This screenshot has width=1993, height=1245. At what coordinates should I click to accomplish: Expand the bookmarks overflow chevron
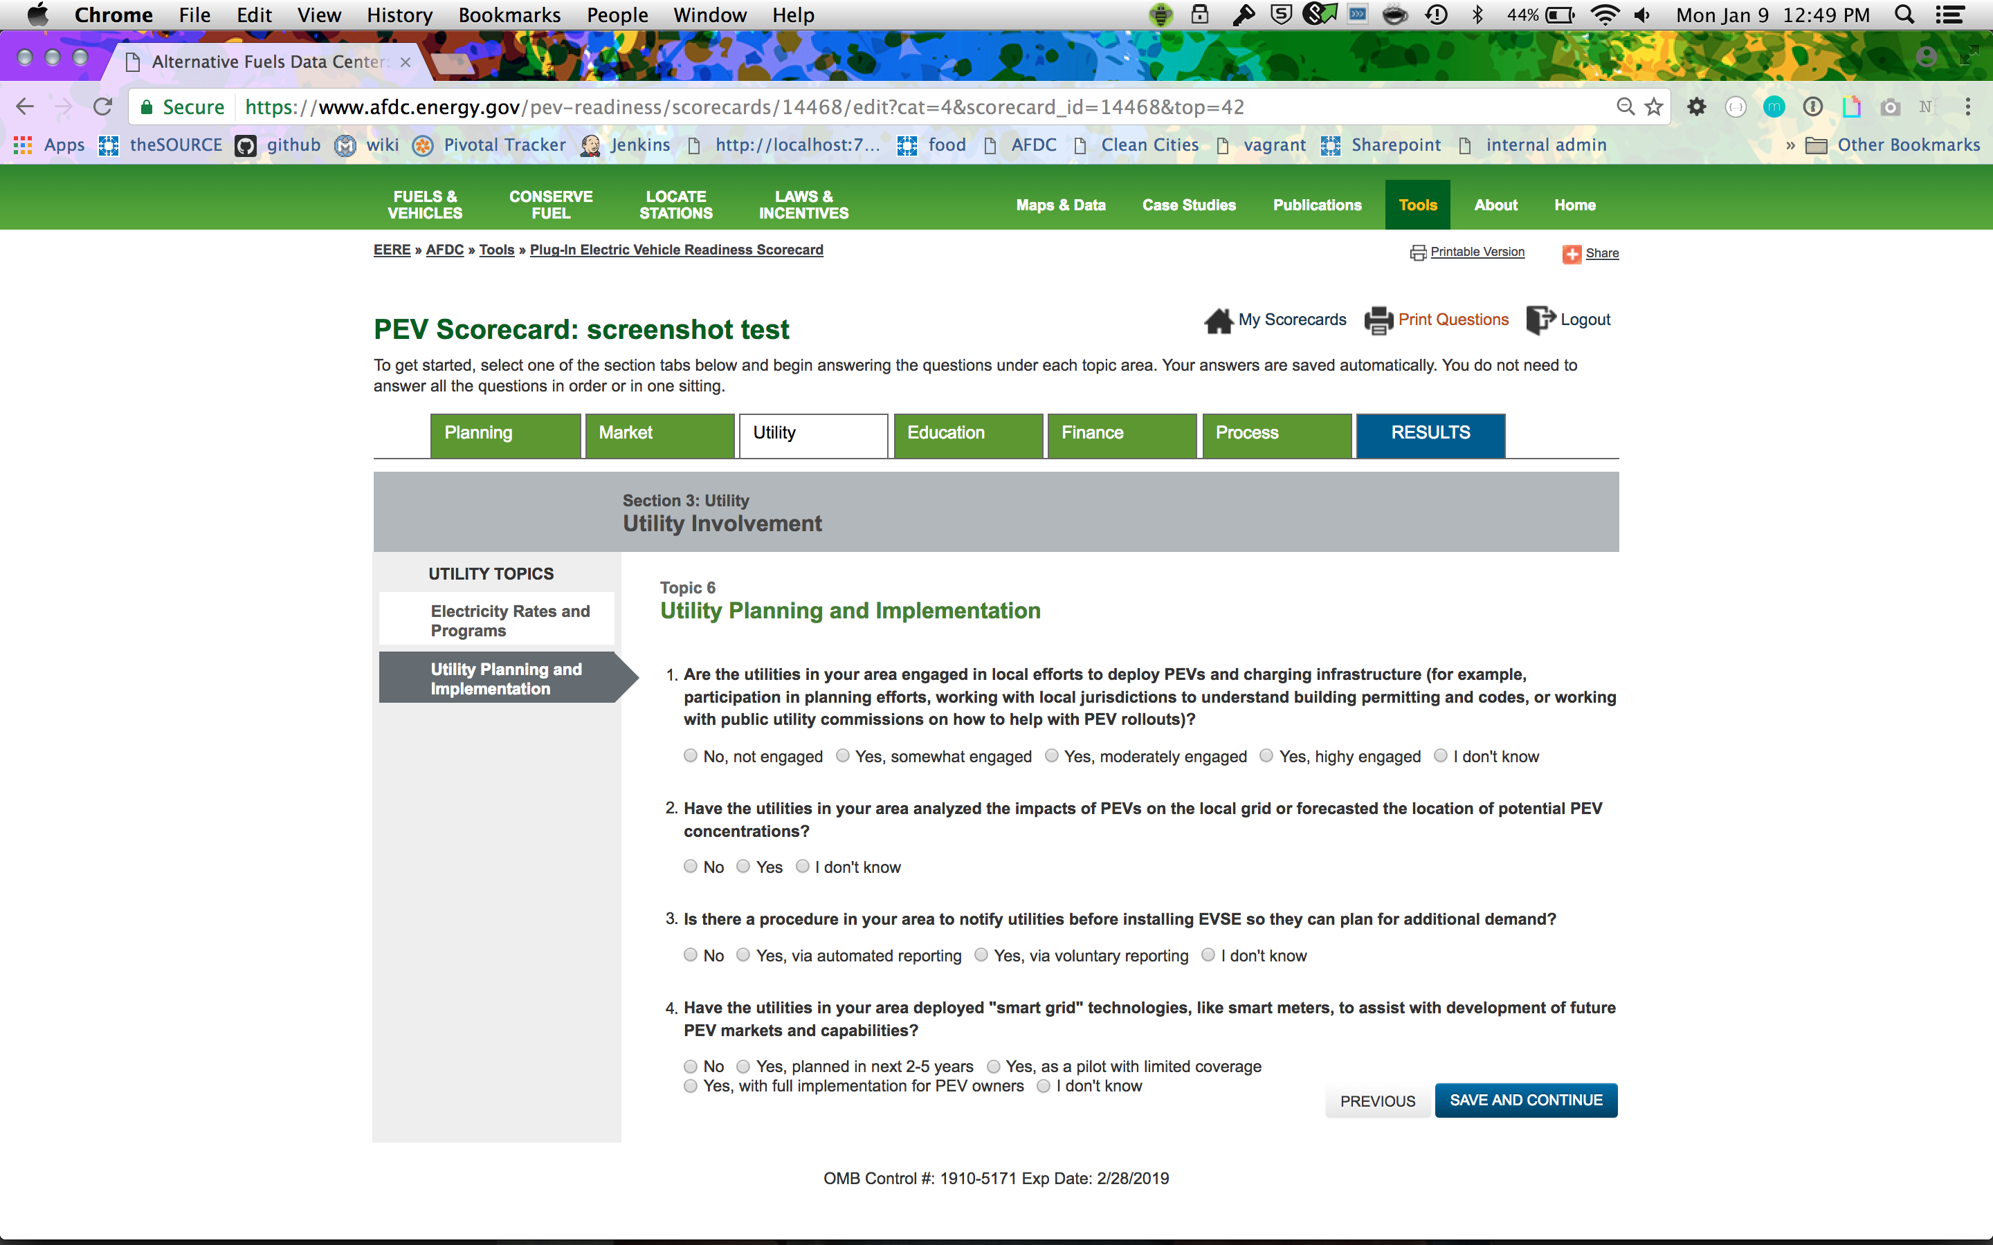(x=1790, y=146)
